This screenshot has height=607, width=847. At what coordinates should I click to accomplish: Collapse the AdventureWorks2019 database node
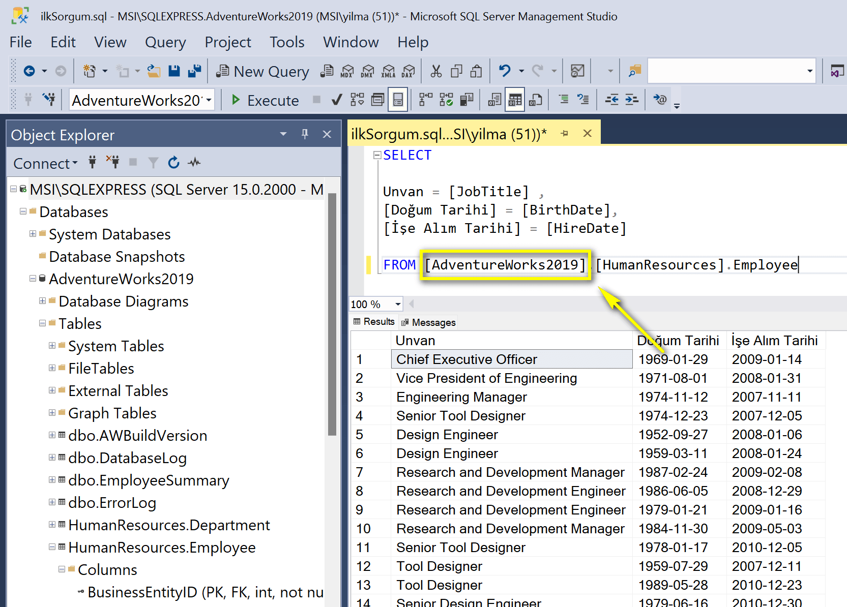(x=33, y=279)
